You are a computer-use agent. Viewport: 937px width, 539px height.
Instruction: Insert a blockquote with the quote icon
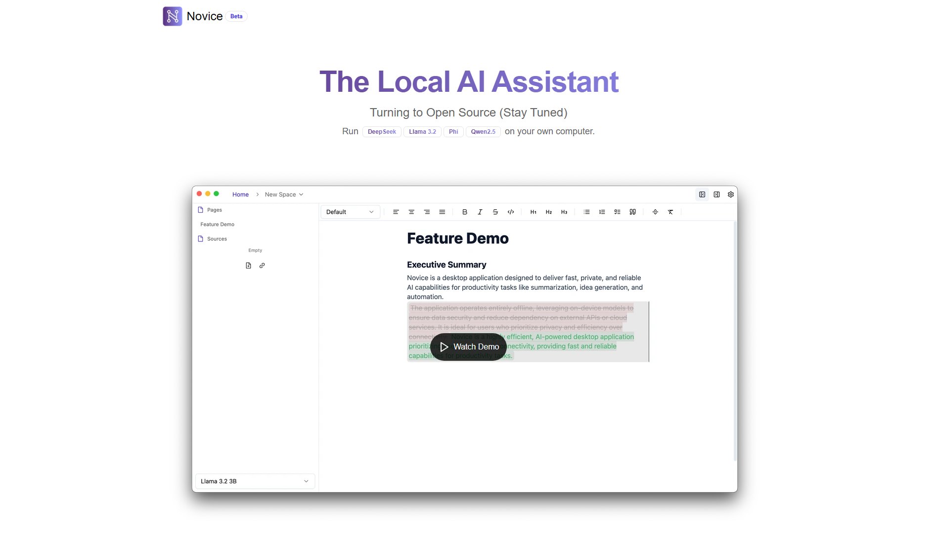pos(632,212)
